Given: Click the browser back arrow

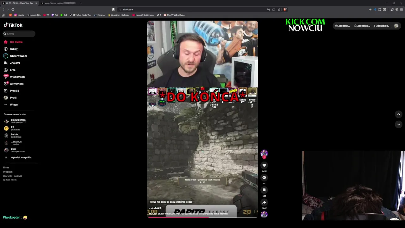Looking at the screenshot, I should [3, 9].
